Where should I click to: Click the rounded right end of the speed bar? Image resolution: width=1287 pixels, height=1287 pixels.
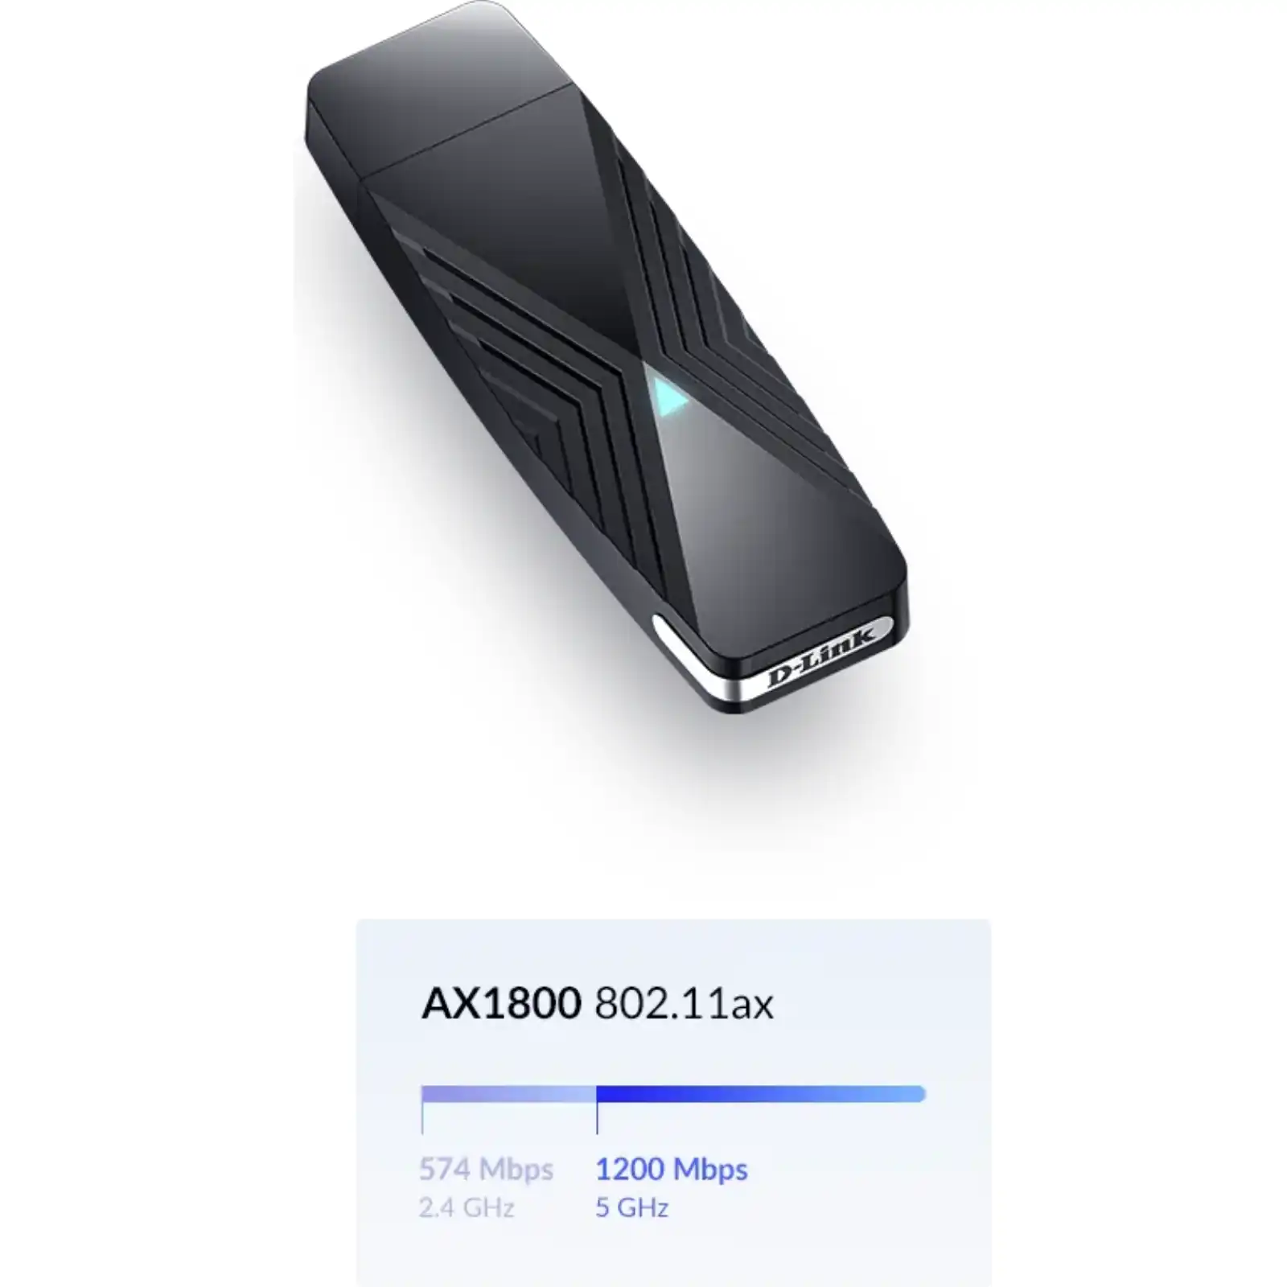click(x=917, y=1093)
